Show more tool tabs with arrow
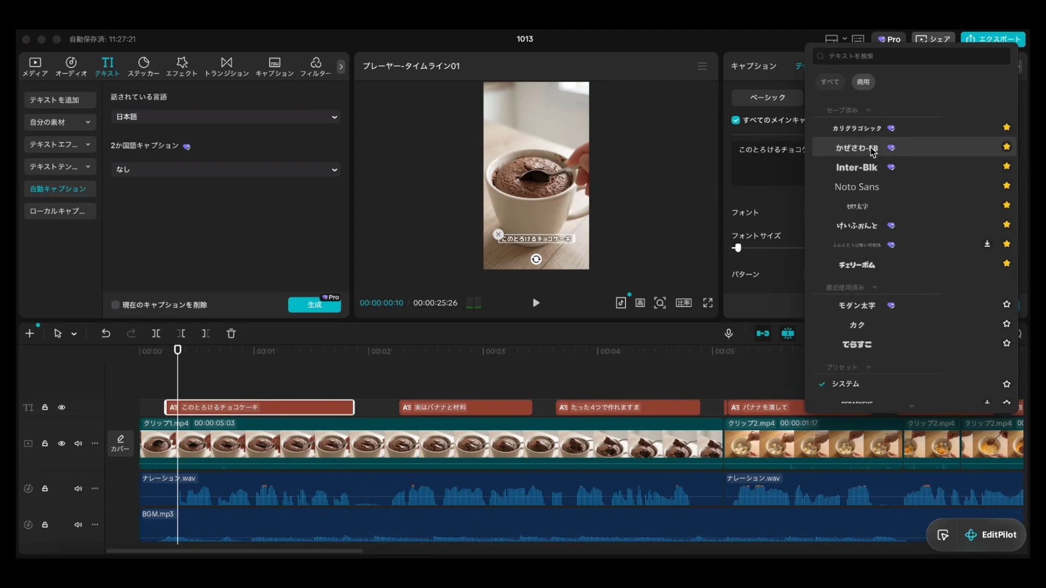This screenshot has width=1046, height=588. click(x=341, y=66)
